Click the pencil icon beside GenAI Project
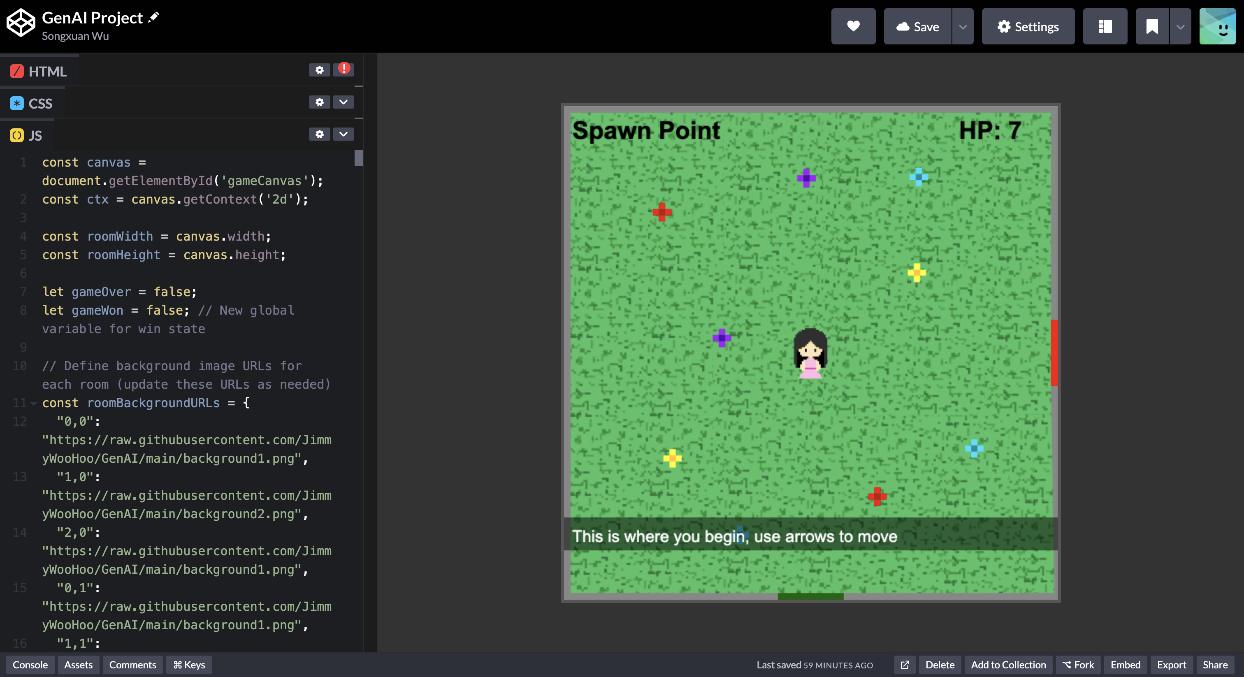 pyautogui.click(x=153, y=17)
